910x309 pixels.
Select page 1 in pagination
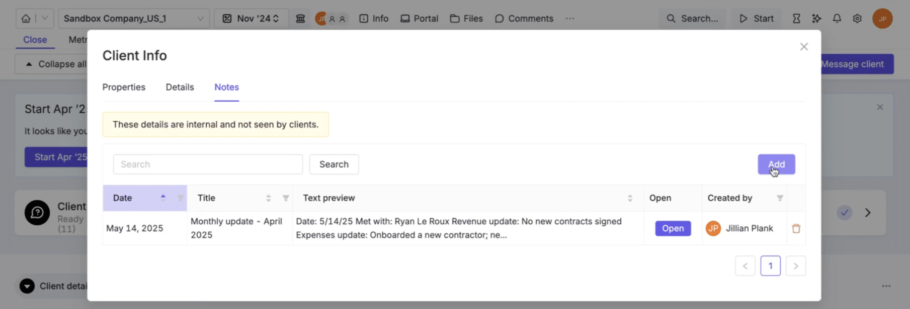[770, 266]
